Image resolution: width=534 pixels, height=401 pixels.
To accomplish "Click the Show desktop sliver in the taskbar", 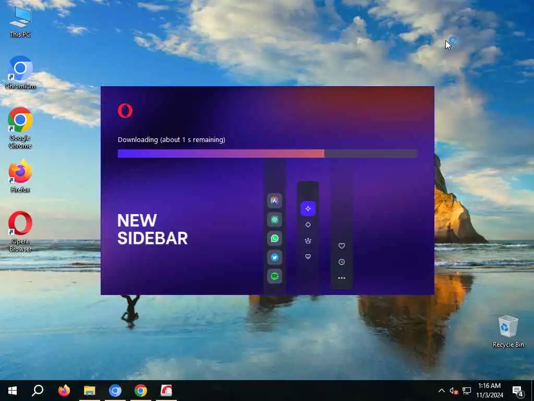I will (x=532, y=391).
